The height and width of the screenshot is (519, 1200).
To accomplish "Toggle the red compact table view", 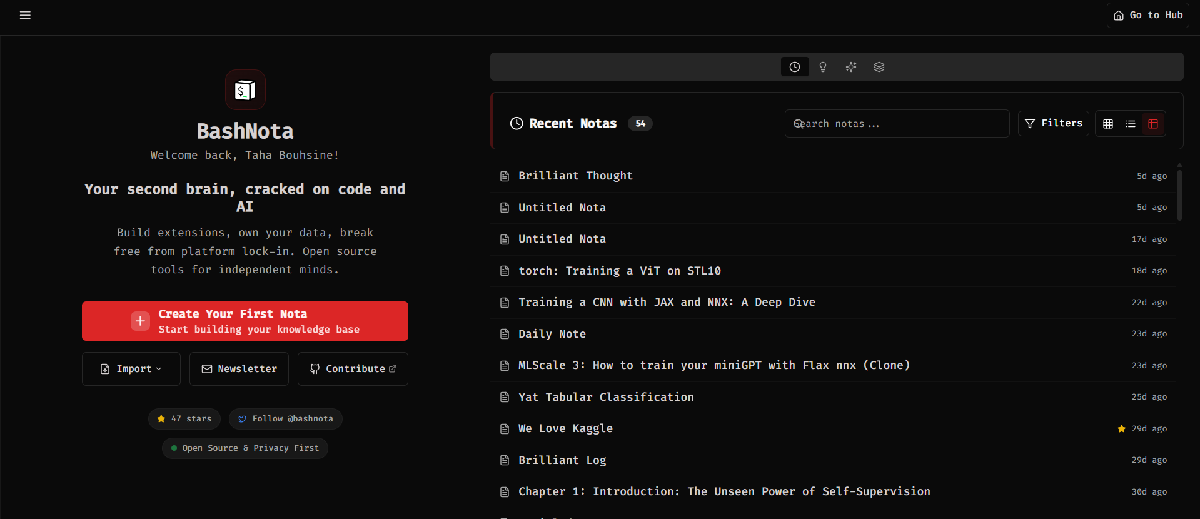I will click(x=1153, y=124).
